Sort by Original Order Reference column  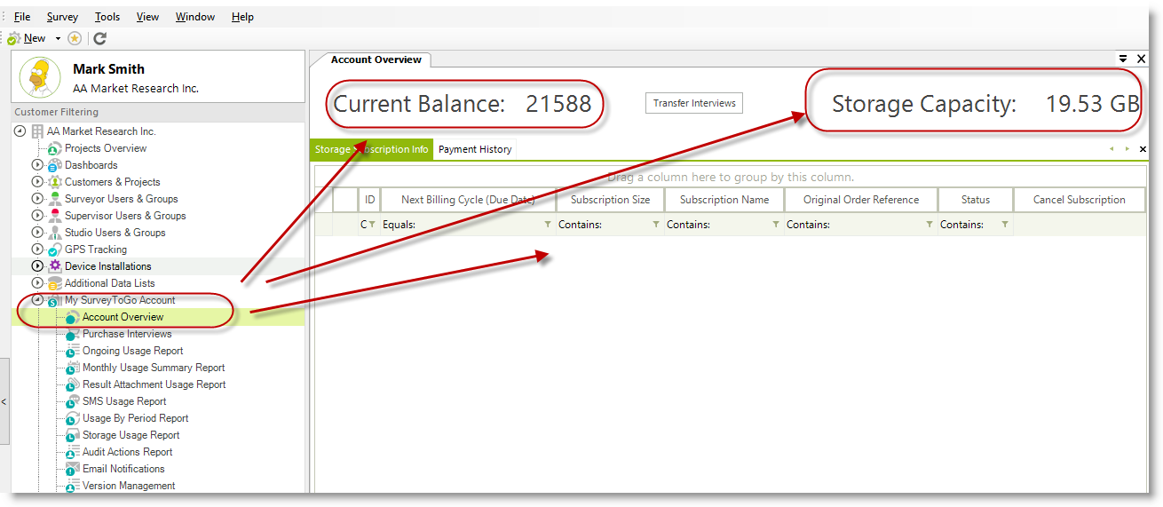click(861, 200)
